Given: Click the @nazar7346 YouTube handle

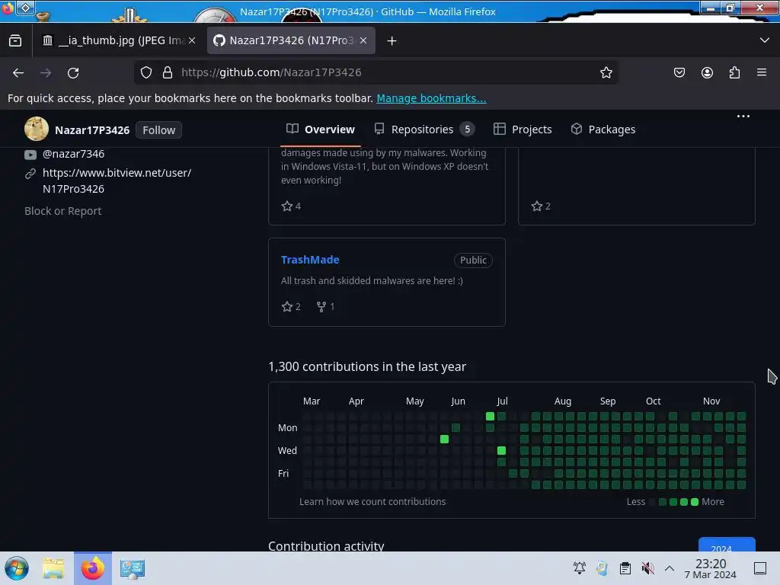Looking at the screenshot, I should tap(74, 154).
